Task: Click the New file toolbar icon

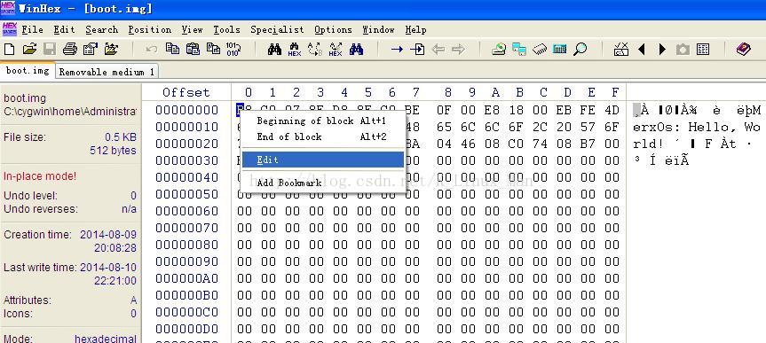Action: click(9, 50)
